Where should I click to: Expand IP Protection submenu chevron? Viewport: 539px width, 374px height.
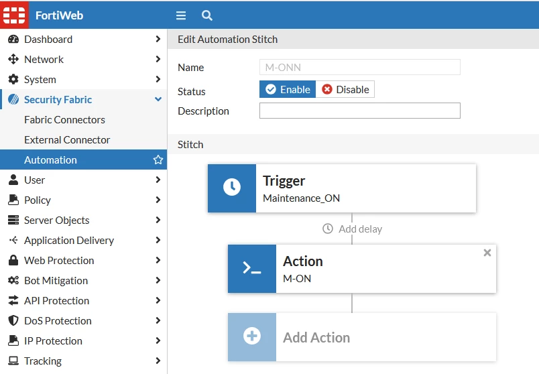point(158,340)
